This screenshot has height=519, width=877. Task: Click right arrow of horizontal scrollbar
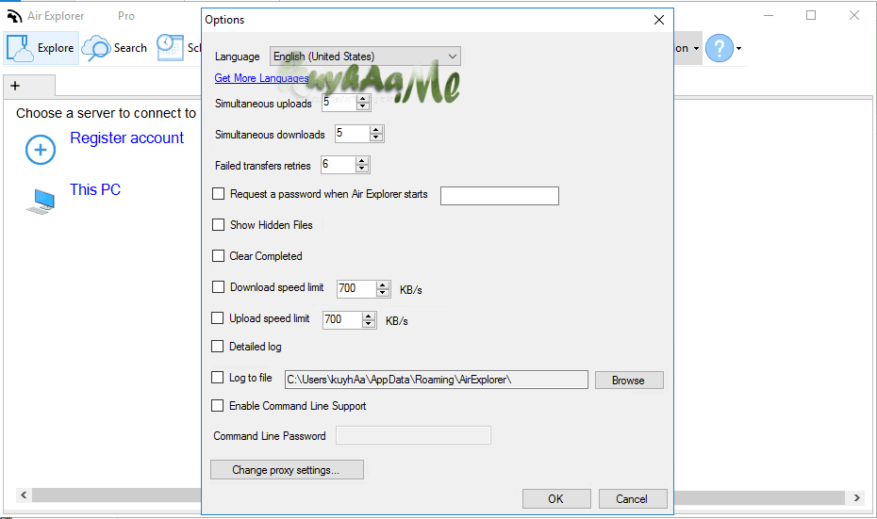click(857, 497)
